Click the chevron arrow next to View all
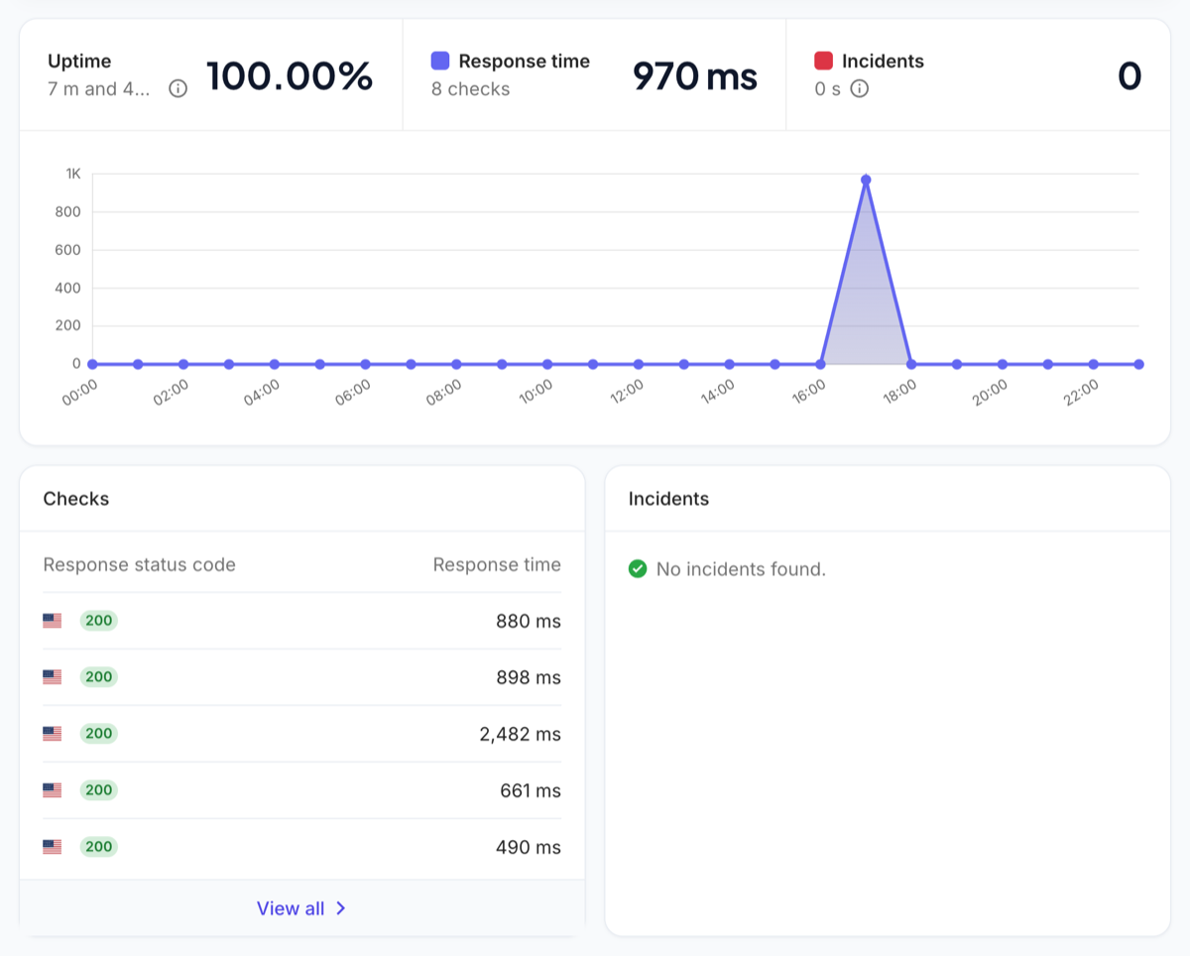 click(x=340, y=908)
